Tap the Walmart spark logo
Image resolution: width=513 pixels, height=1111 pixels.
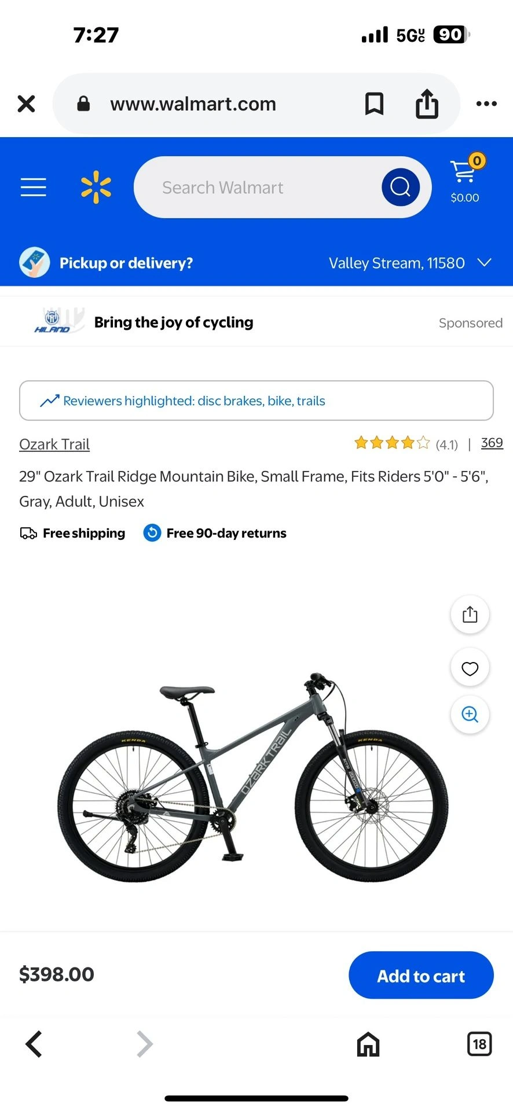[96, 187]
